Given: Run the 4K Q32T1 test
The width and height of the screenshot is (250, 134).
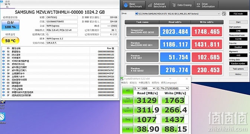Looking at the screenshot, I should (128, 110).
